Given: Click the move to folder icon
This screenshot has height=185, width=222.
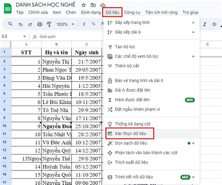Looking at the screenshot, I should tap(93, 5).
